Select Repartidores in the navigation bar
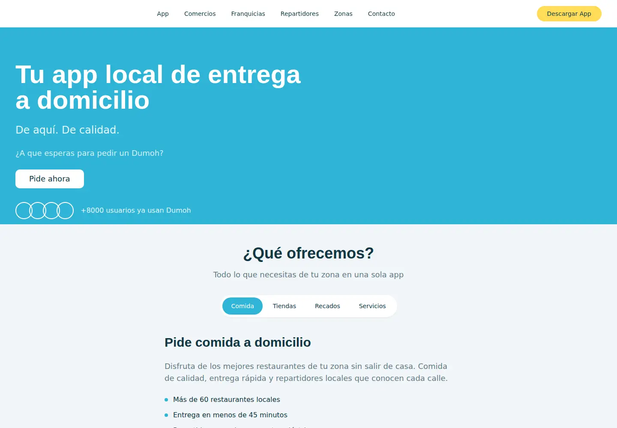The image size is (617, 428). [x=300, y=14]
